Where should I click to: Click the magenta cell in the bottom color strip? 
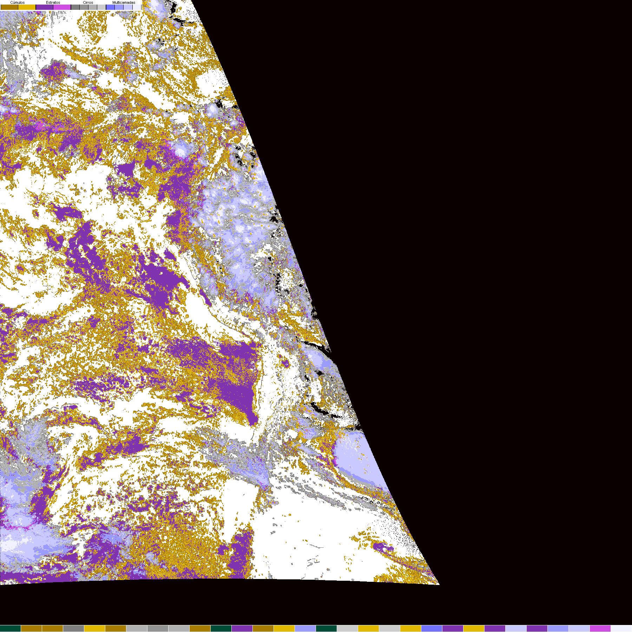(x=600, y=628)
